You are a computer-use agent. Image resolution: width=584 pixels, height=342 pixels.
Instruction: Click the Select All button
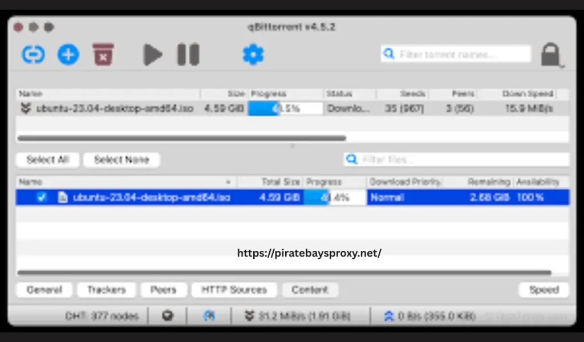(48, 160)
